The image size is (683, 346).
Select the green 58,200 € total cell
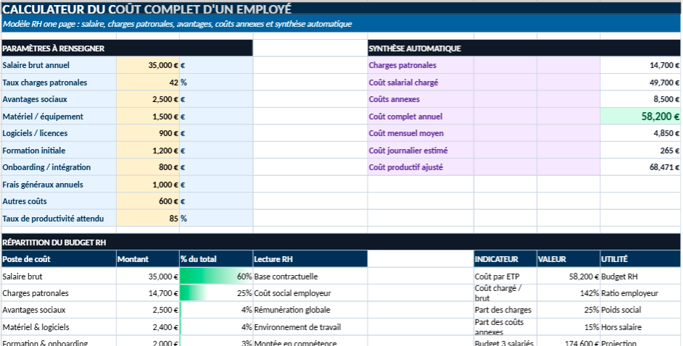click(x=640, y=117)
